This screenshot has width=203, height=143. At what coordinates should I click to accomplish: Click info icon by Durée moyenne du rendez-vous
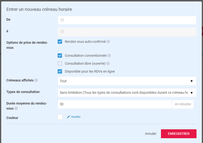[x=16, y=108]
